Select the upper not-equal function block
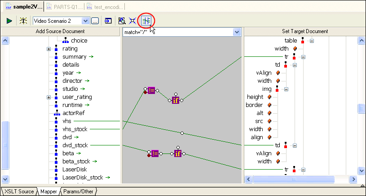The width and height of the screenshot is (366, 196). [151, 90]
